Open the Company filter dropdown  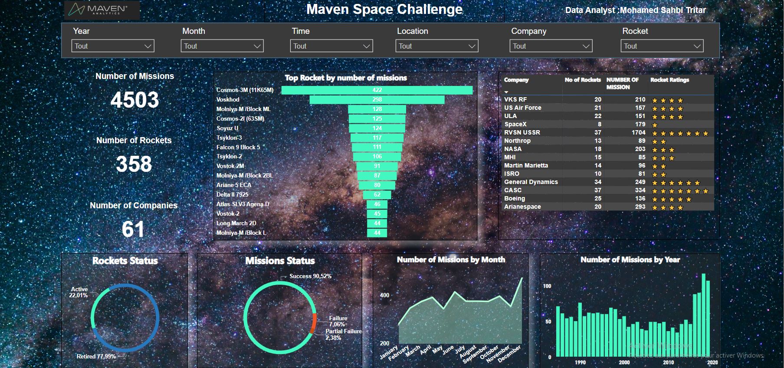tap(551, 46)
